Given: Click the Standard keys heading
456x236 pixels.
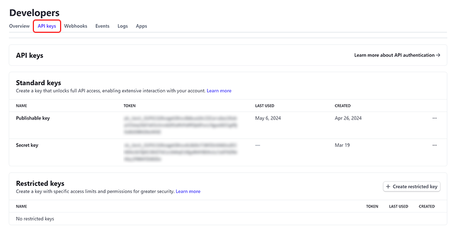Looking at the screenshot, I should tap(38, 83).
